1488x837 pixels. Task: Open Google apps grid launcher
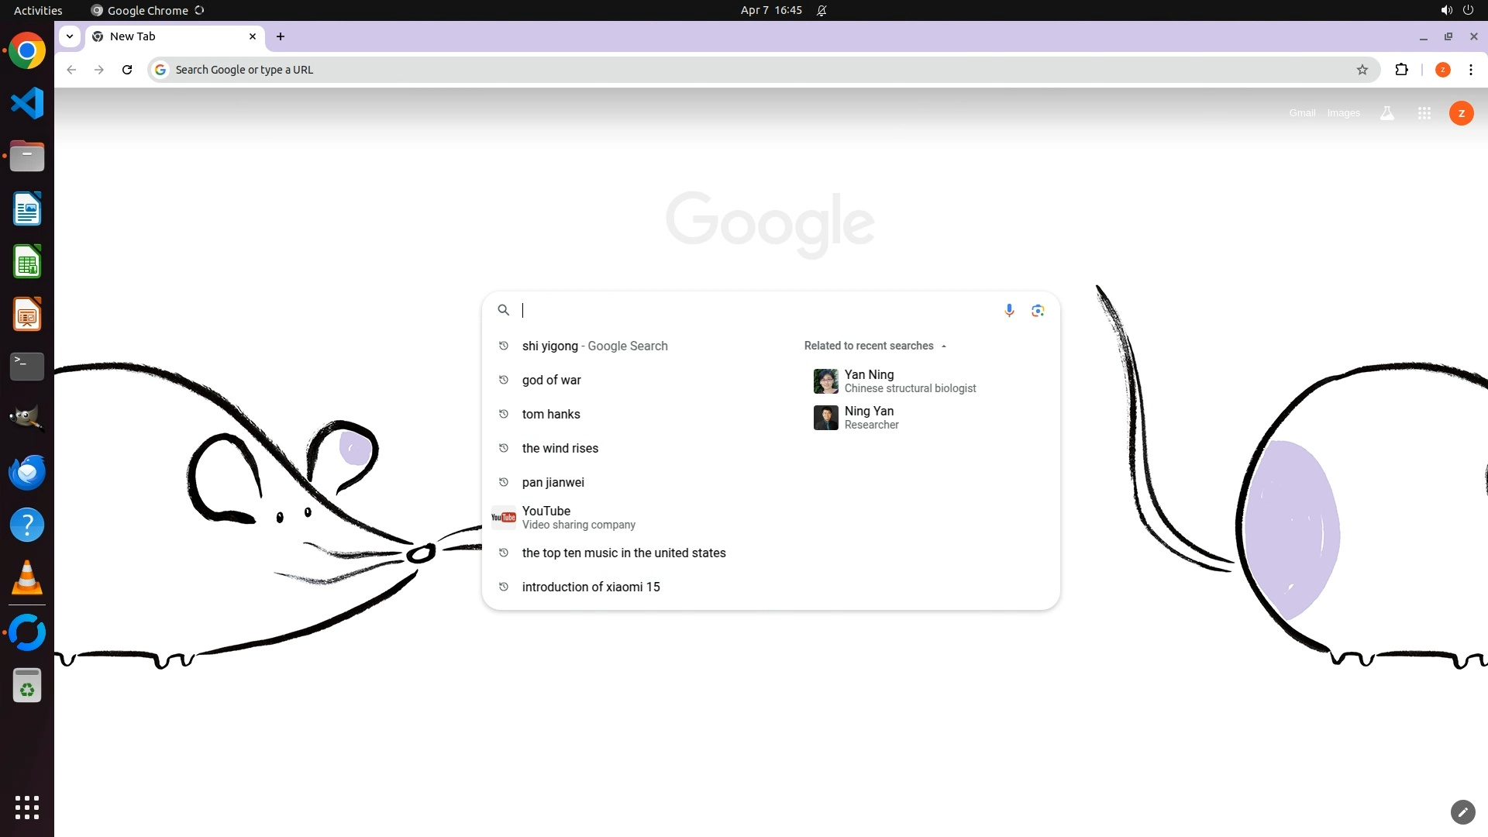tap(1424, 113)
